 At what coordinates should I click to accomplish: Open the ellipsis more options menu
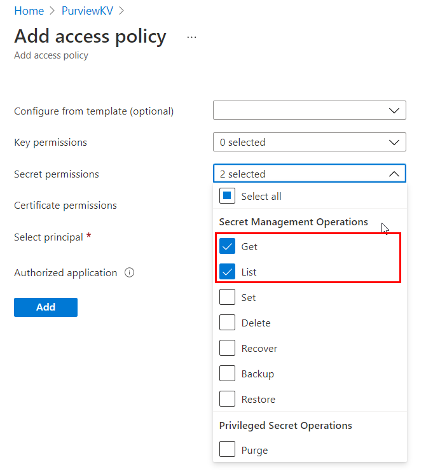click(x=192, y=38)
